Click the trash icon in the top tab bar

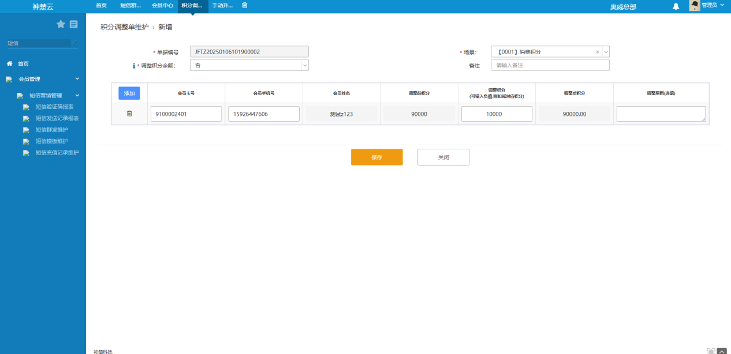click(x=245, y=5)
